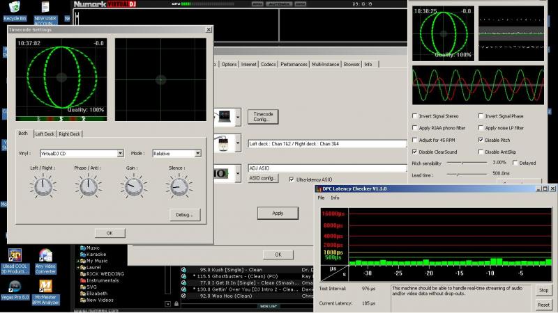Click the red Instrumentals folder icon
The width and height of the screenshot is (558, 313).
[83, 280]
